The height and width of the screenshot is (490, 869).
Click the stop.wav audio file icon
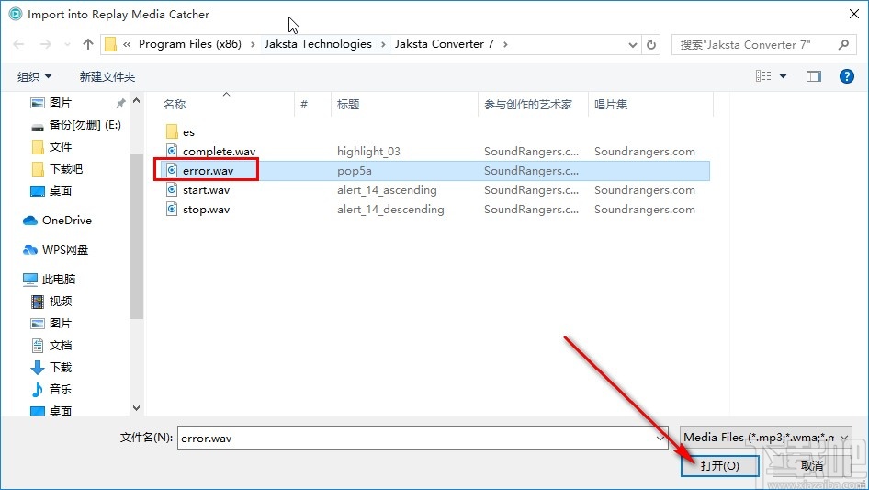pyautogui.click(x=172, y=209)
